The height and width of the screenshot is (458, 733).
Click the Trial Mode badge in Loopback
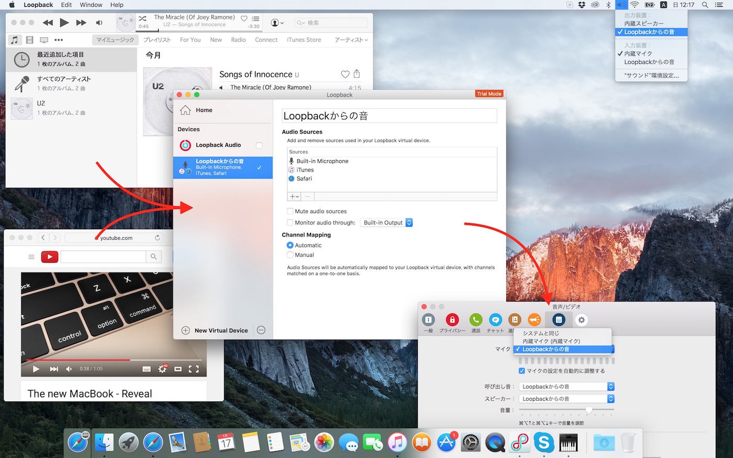(x=489, y=94)
